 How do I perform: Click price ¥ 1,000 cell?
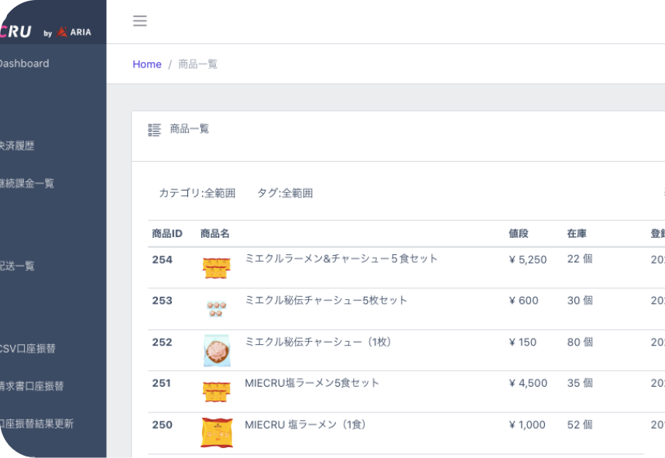coord(527,425)
